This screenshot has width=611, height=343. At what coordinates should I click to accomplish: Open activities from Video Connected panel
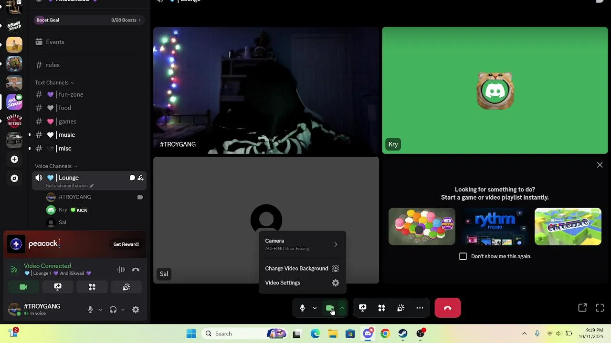[92, 287]
